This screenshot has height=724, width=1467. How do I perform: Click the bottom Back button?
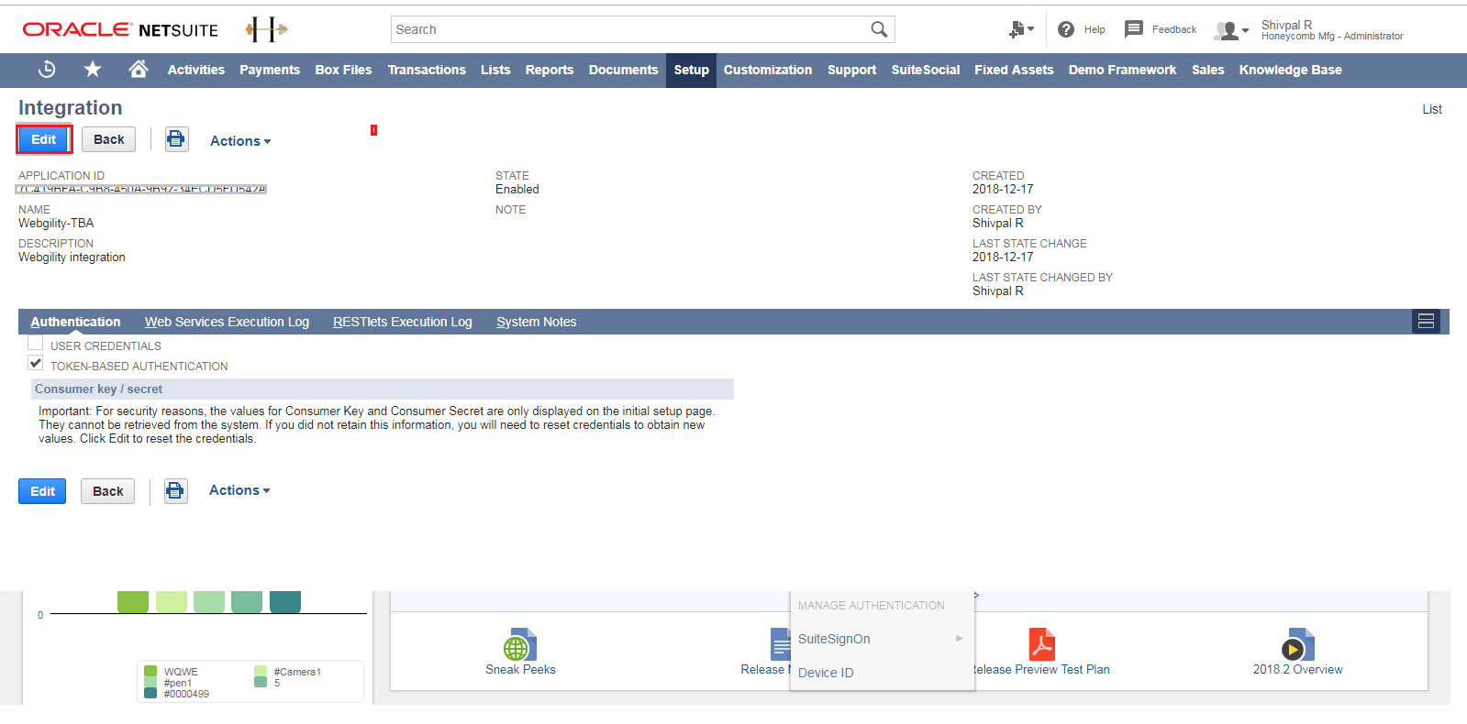pos(108,491)
